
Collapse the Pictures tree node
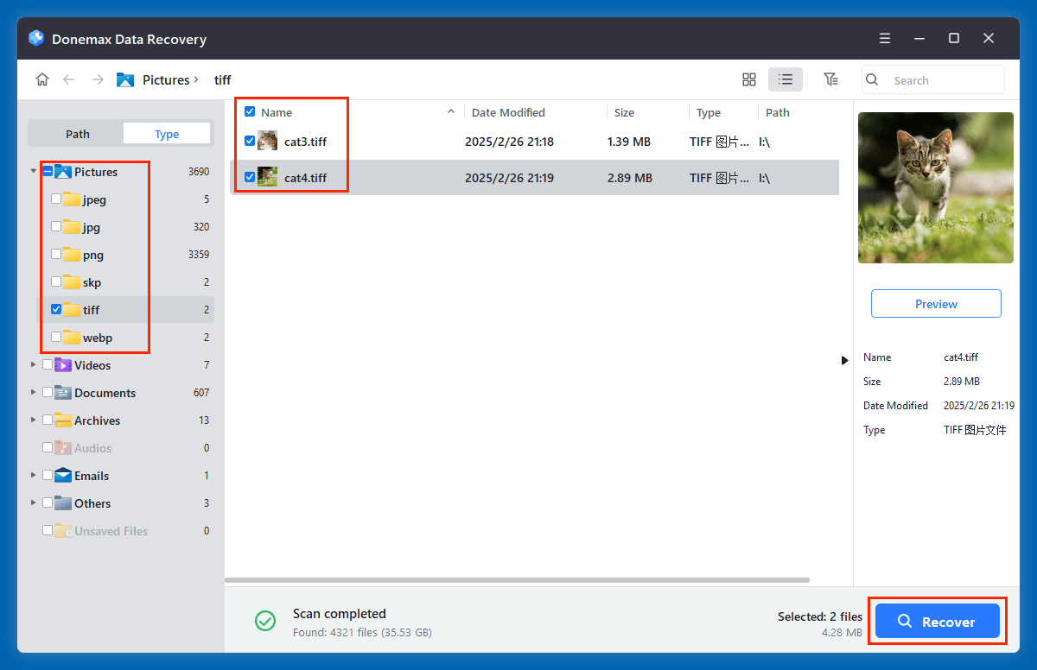click(x=34, y=172)
